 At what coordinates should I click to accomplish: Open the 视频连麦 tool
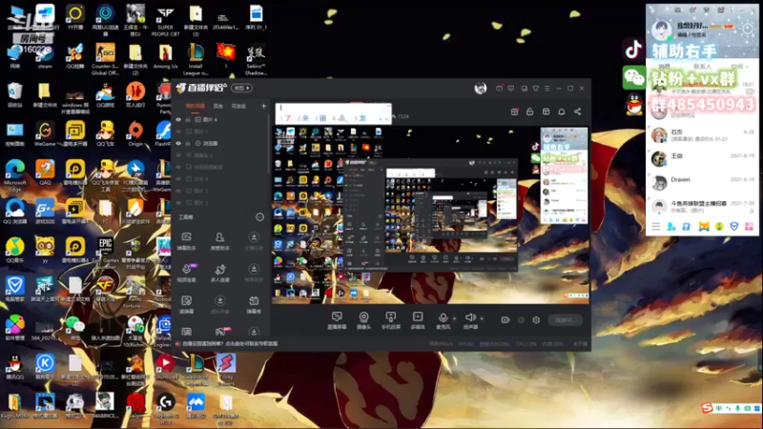click(186, 273)
